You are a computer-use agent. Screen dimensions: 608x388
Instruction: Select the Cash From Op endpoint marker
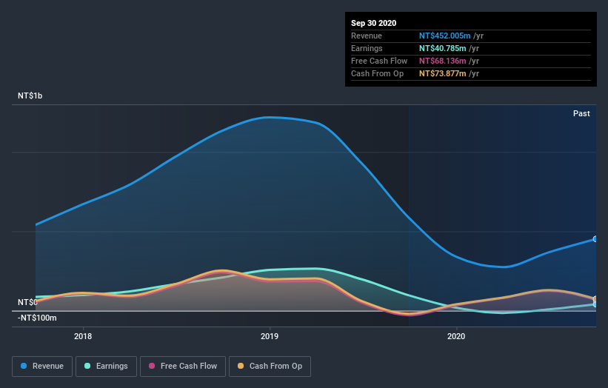tap(595, 299)
